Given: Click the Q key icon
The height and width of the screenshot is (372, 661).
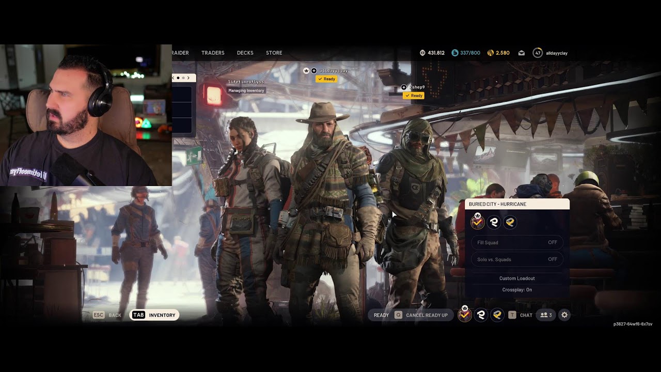Looking at the screenshot, I should point(398,315).
